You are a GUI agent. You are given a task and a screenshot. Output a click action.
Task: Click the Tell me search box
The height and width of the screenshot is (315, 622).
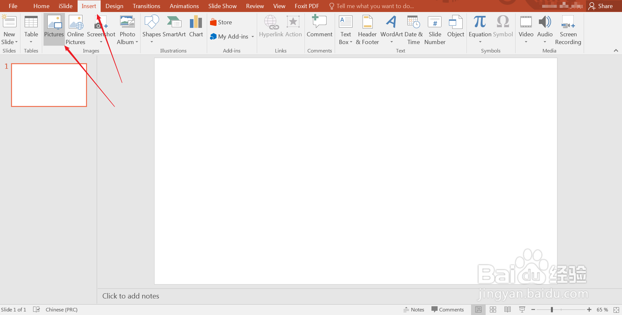pos(372,6)
